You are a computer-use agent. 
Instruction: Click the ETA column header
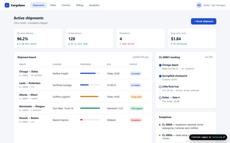tap(109, 64)
